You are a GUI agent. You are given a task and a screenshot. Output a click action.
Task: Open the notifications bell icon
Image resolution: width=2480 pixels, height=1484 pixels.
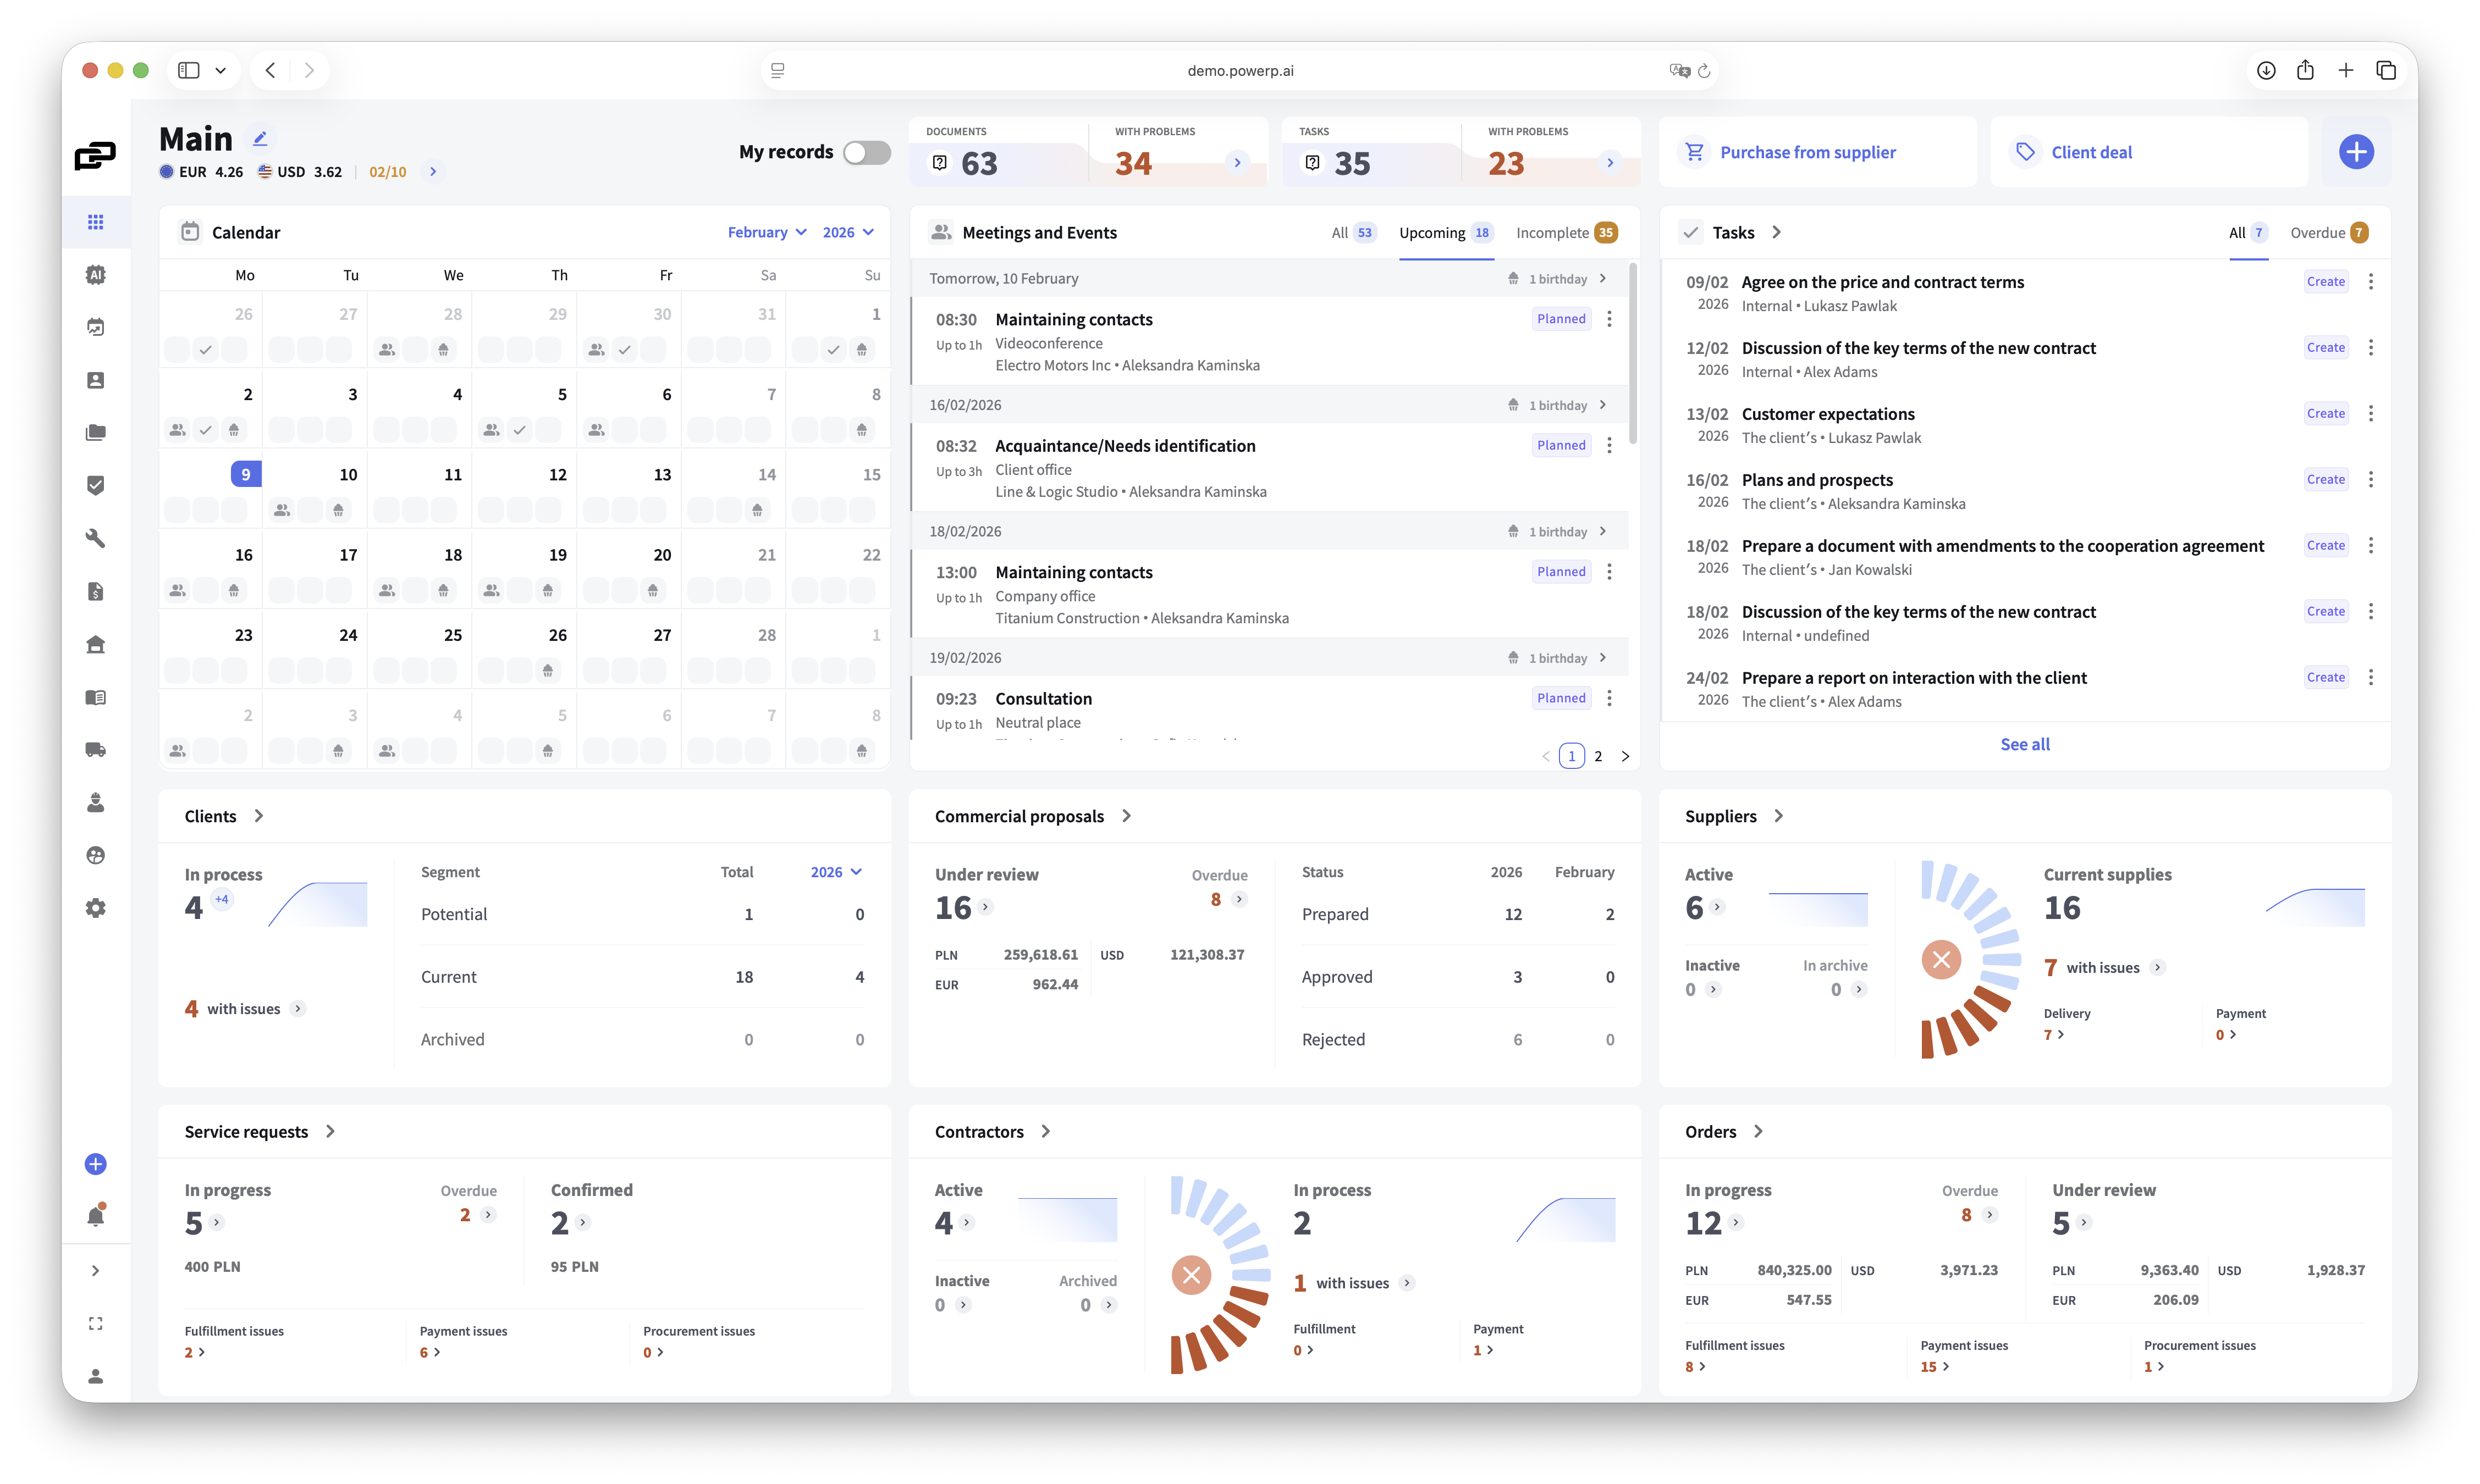click(95, 1217)
